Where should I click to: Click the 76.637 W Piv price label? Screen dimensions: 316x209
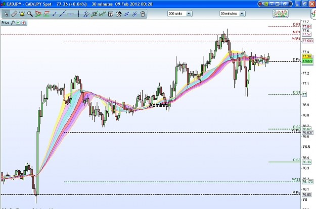307,132
